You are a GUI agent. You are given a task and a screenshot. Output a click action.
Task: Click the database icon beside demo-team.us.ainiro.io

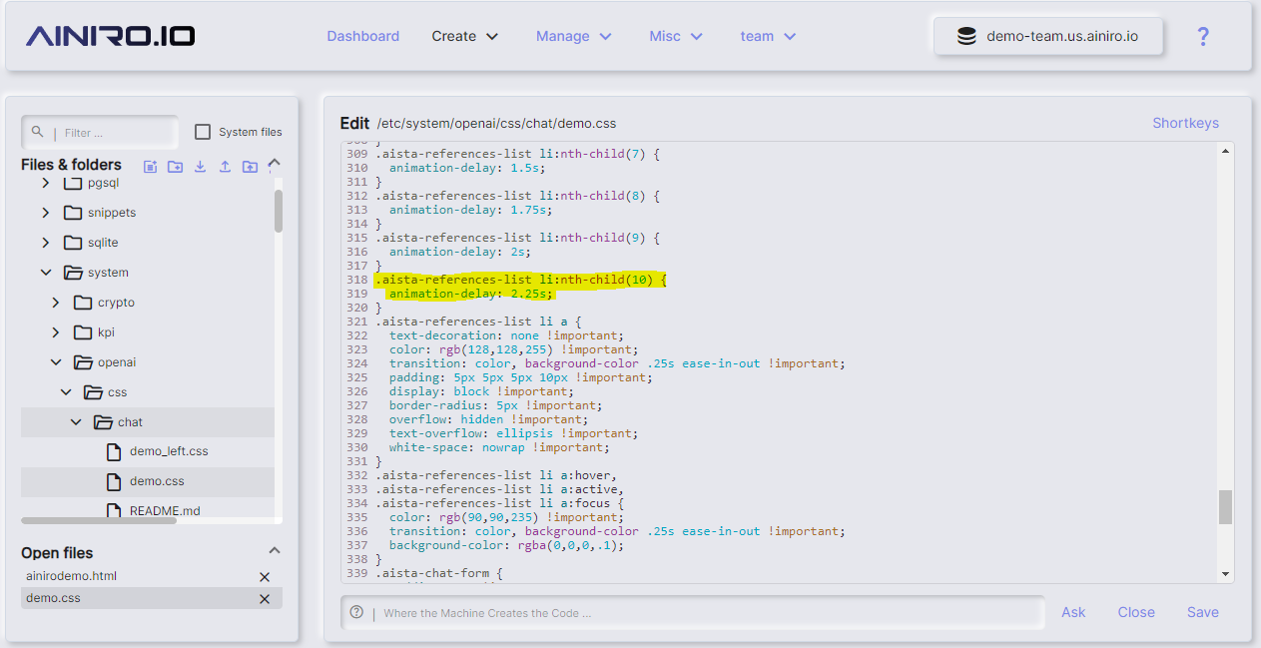pos(966,36)
